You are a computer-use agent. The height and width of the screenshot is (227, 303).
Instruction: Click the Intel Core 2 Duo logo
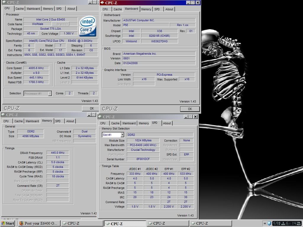click(88, 27)
